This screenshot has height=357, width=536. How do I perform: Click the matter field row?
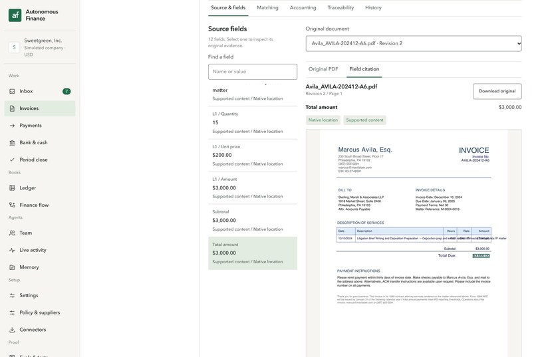click(x=253, y=94)
